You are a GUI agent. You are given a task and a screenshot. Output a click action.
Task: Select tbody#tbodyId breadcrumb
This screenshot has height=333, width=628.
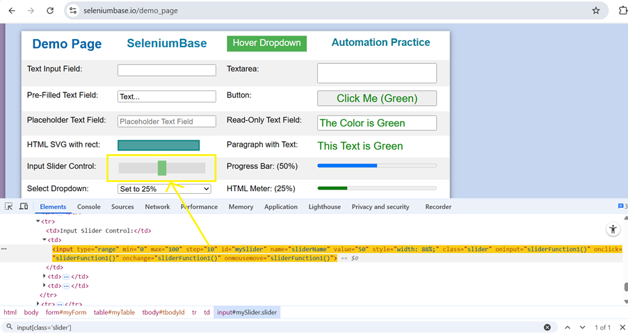[163, 313]
